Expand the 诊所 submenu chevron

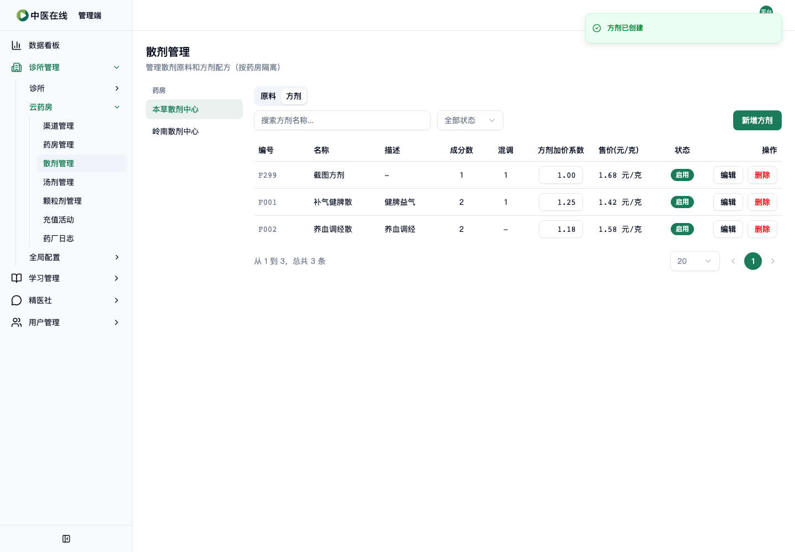(116, 88)
